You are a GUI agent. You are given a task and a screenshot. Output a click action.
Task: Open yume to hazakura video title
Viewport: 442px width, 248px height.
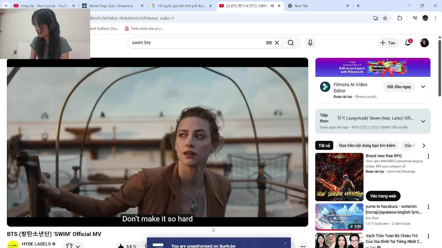(394, 209)
